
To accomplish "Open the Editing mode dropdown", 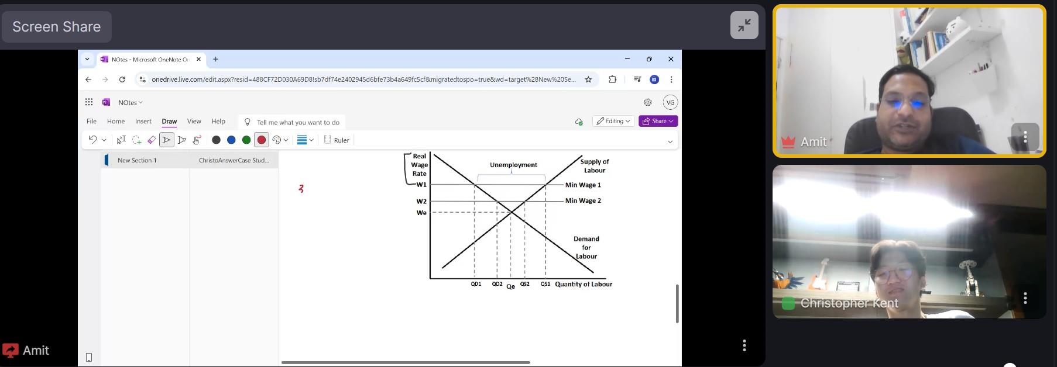I will (613, 121).
